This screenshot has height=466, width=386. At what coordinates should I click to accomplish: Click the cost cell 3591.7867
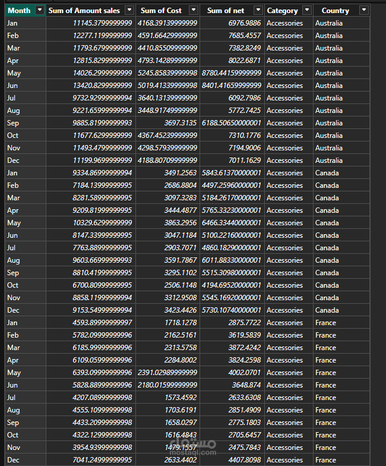click(x=167, y=260)
